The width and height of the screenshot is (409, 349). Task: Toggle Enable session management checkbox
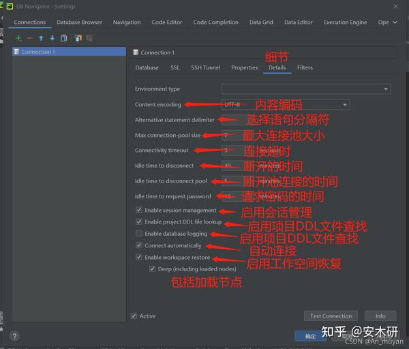click(x=139, y=210)
